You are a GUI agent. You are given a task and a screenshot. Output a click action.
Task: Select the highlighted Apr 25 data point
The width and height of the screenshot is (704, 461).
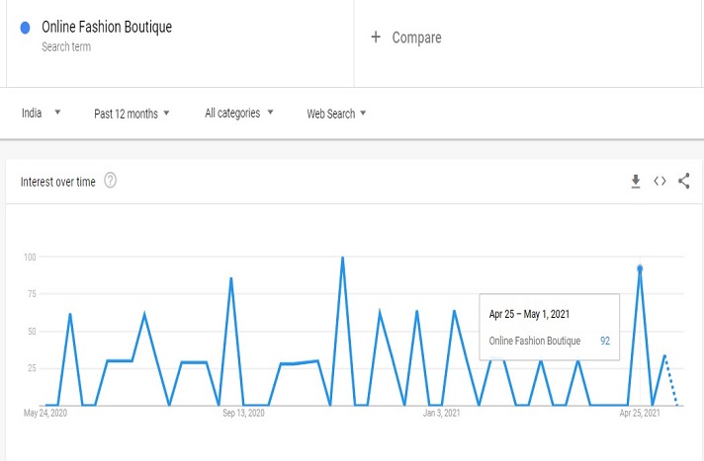click(x=640, y=269)
